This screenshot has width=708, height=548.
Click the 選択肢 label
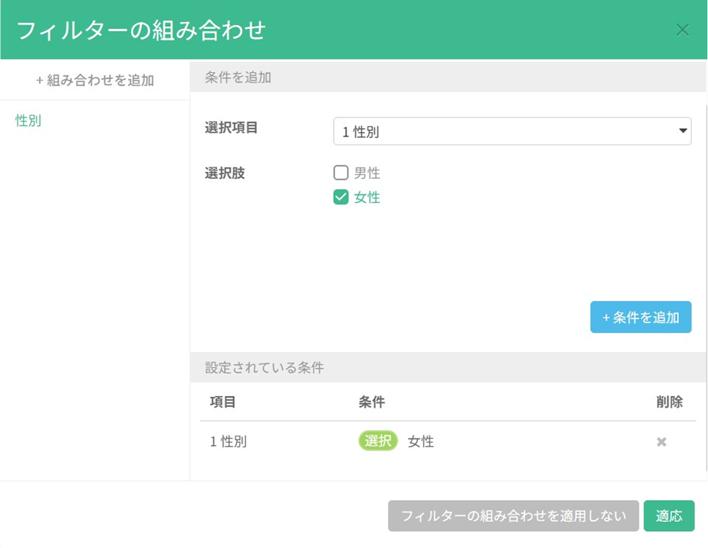click(x=225, y=173)
